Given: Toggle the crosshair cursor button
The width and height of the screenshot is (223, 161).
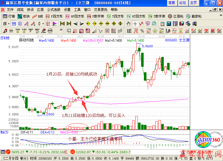Looking at the screenshot, I should (135, 24).
